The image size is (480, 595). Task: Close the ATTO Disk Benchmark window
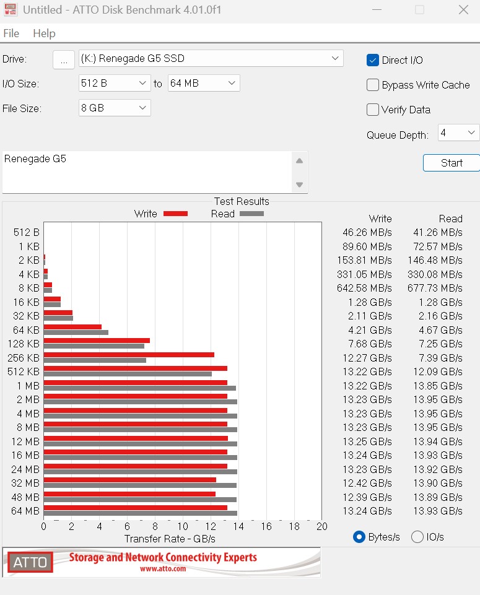[x=463, y=9]
